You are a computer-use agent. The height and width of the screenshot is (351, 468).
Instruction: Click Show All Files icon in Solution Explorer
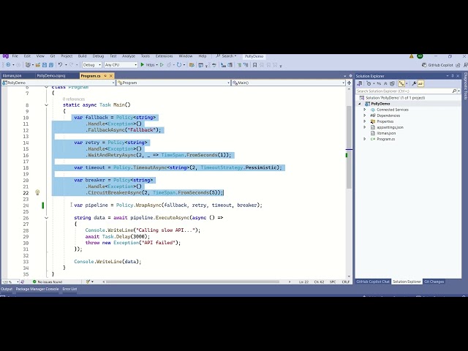[392, 83]
